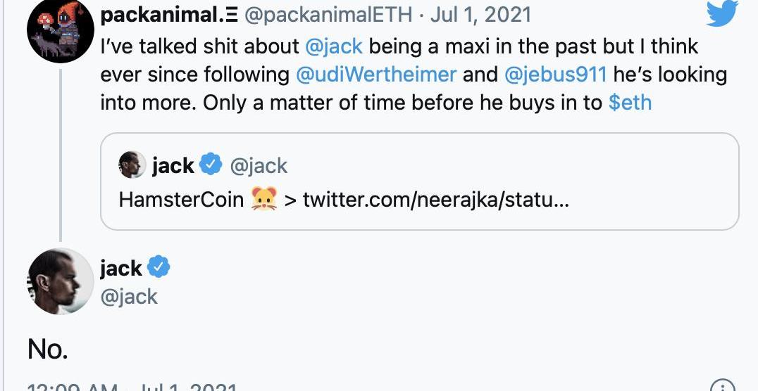This screenshot has height=391, width=758.
Task: Open jack's large profile photo
Action: coord(61,281)
